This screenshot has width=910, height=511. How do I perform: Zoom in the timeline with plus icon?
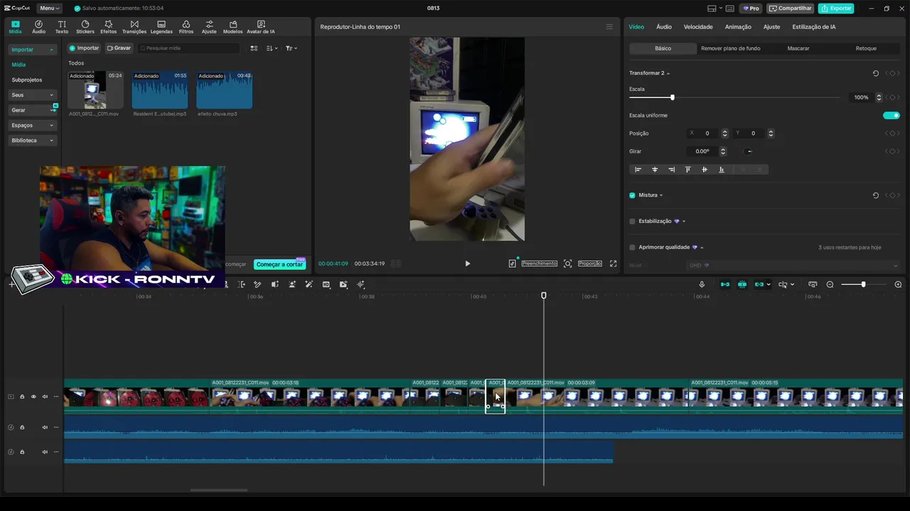(898, 285)
